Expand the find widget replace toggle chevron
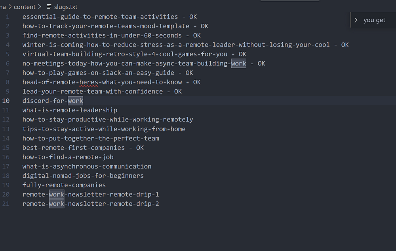The width and height of the screenshot is (396, 251). 356,20
